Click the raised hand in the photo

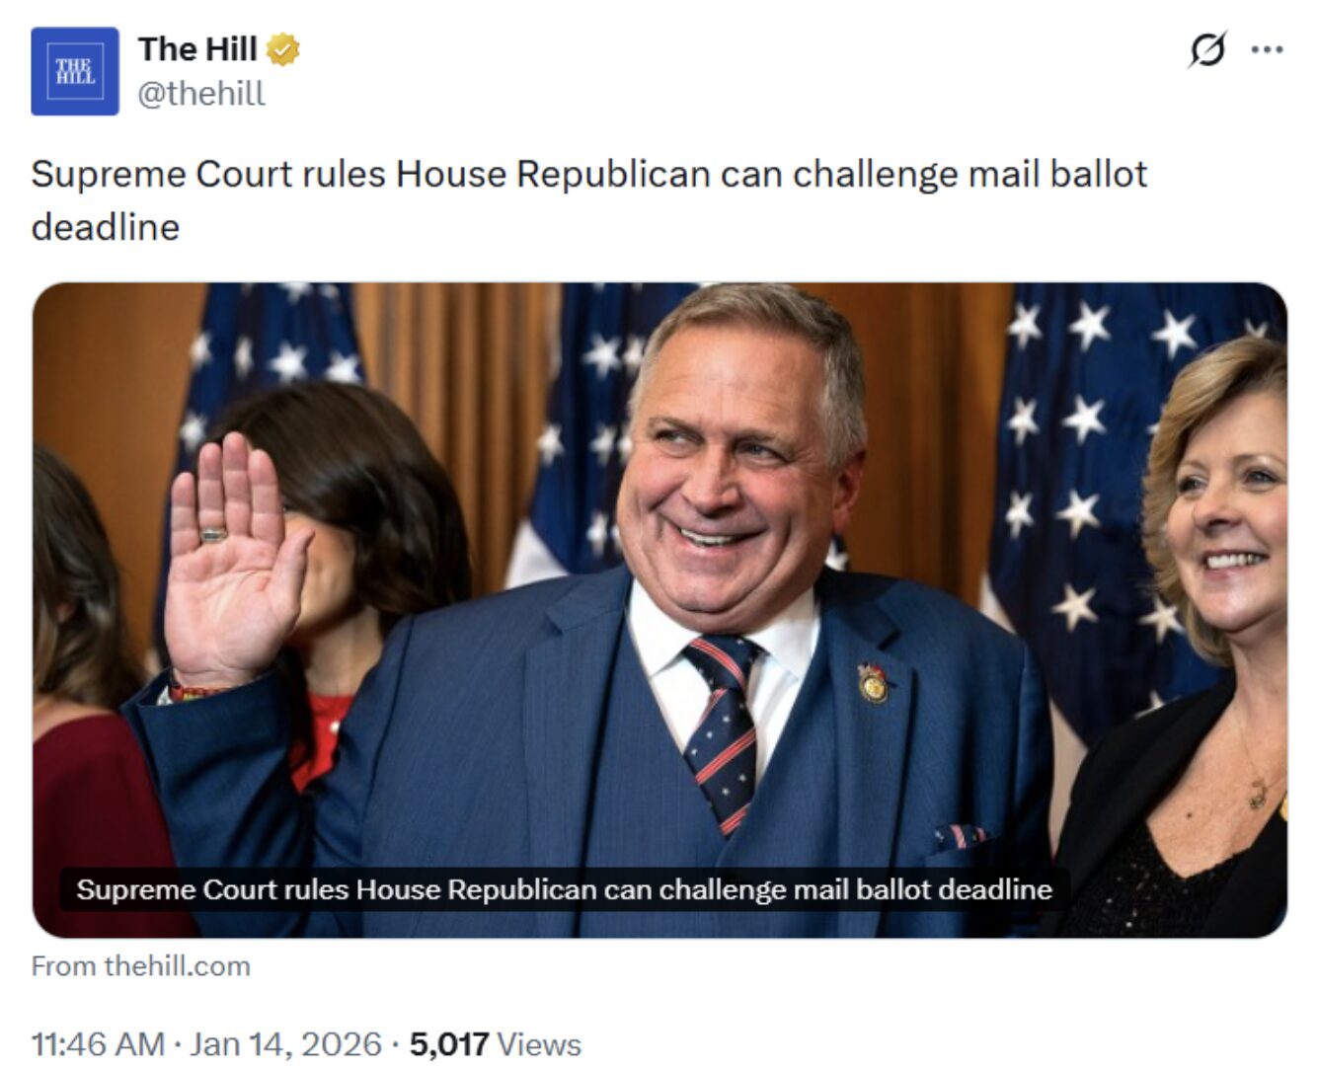[233, 553]
